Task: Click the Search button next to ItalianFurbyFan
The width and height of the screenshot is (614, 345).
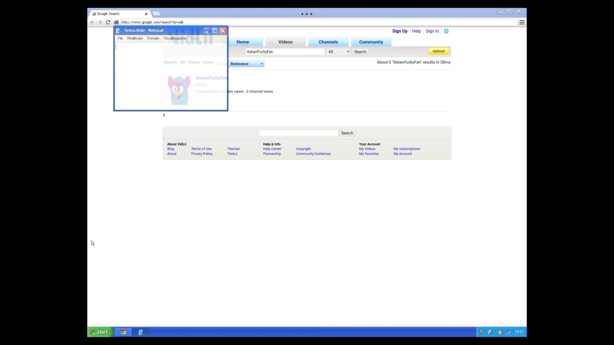Action: [x=360, y=52]
